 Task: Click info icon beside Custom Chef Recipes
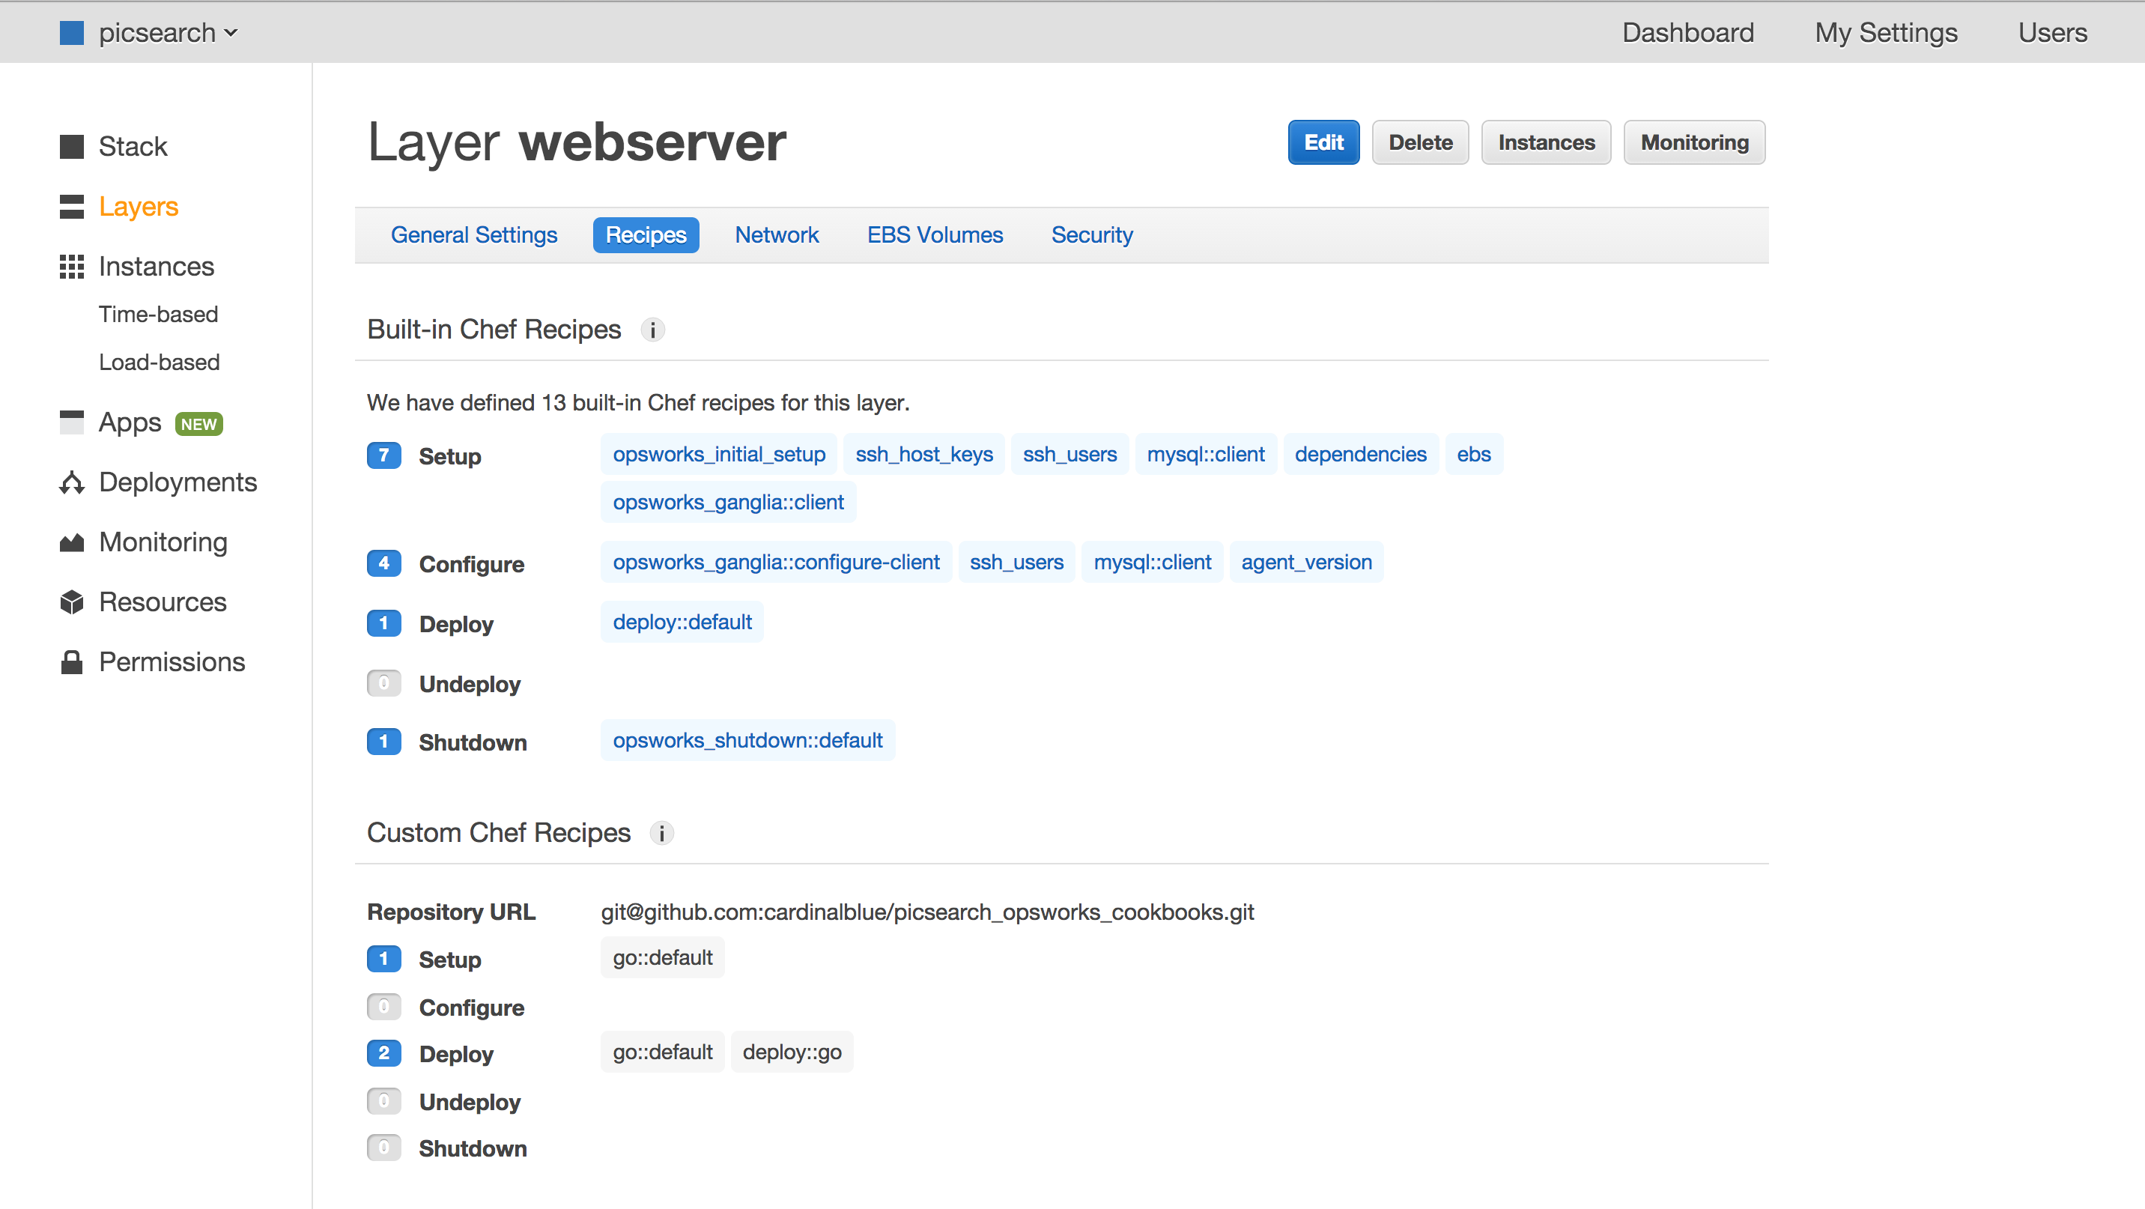pos(661,834)
